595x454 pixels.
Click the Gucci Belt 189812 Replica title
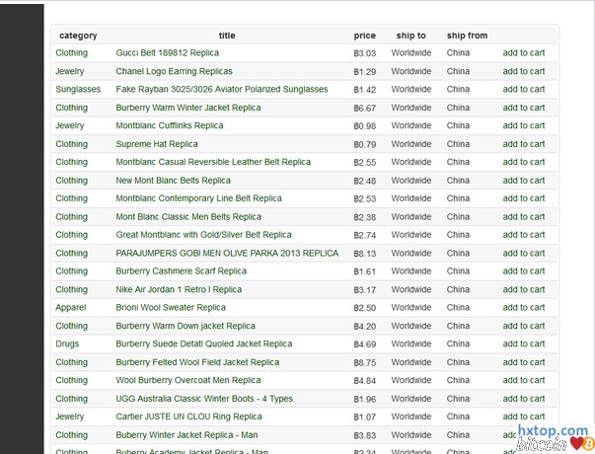(x=167, y=53)
